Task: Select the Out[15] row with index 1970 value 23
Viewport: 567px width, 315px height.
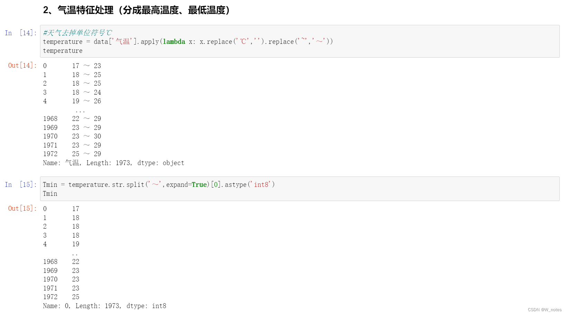Action: pyautogui.click(x=61, y=279)
